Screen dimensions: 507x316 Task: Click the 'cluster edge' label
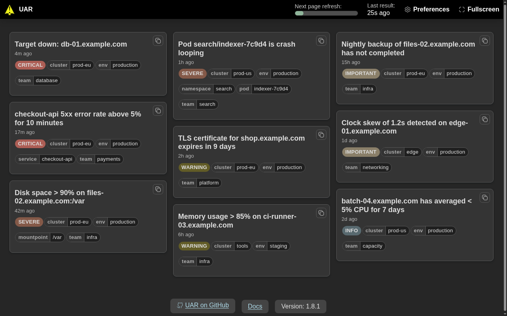click(x=401, y=152)
